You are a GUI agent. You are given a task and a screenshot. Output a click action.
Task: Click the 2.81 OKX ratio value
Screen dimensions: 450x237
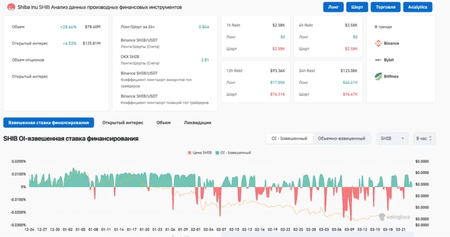coord(205,60)
